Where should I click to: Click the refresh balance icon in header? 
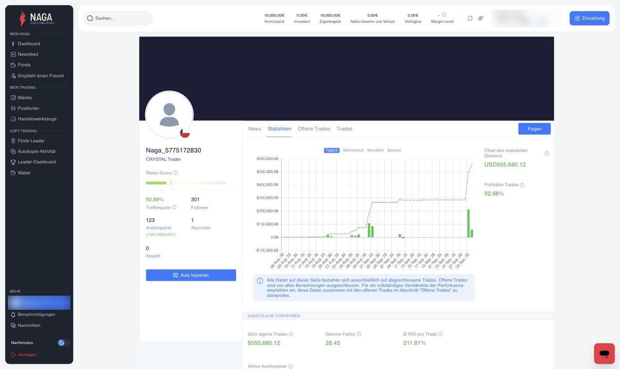(x=470, y=18)
